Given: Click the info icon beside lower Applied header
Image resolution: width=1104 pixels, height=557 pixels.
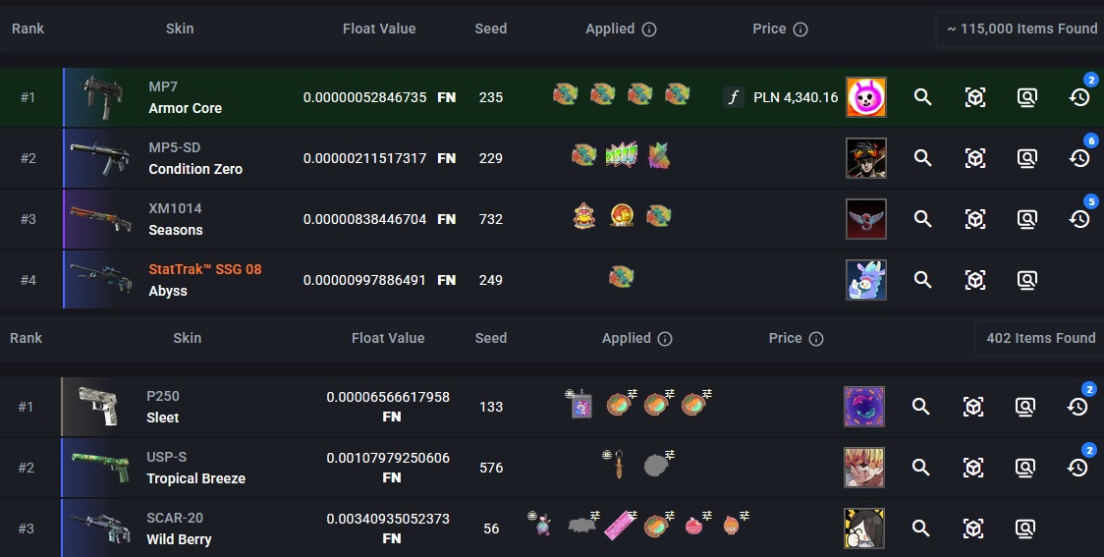Looking at the screenshot, I should click(x=665, y=339).
